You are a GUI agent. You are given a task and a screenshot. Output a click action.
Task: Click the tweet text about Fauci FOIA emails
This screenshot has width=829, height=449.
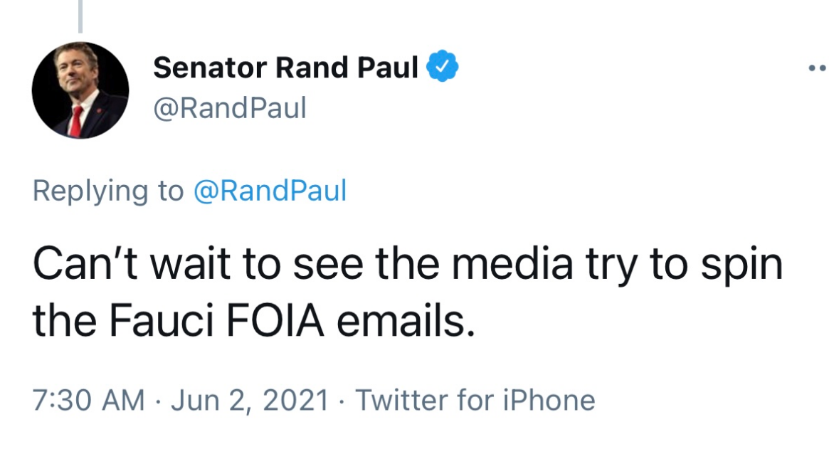pos(407,292)
